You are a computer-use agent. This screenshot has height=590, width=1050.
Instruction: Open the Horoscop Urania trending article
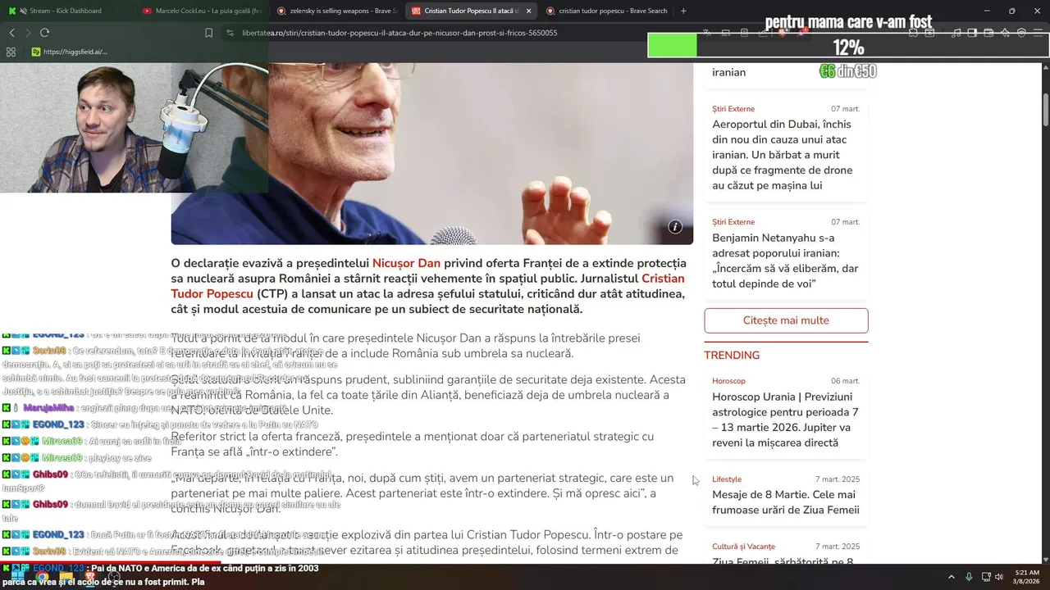786,420
